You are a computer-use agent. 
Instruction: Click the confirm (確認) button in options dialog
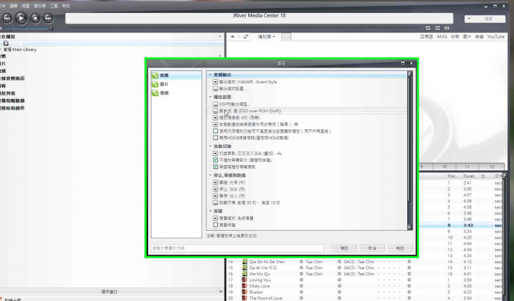coord(344,248)
